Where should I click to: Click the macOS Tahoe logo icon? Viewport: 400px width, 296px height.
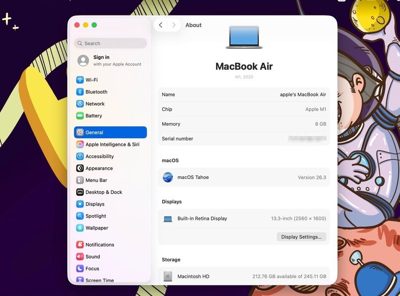[x=168, y=177]
